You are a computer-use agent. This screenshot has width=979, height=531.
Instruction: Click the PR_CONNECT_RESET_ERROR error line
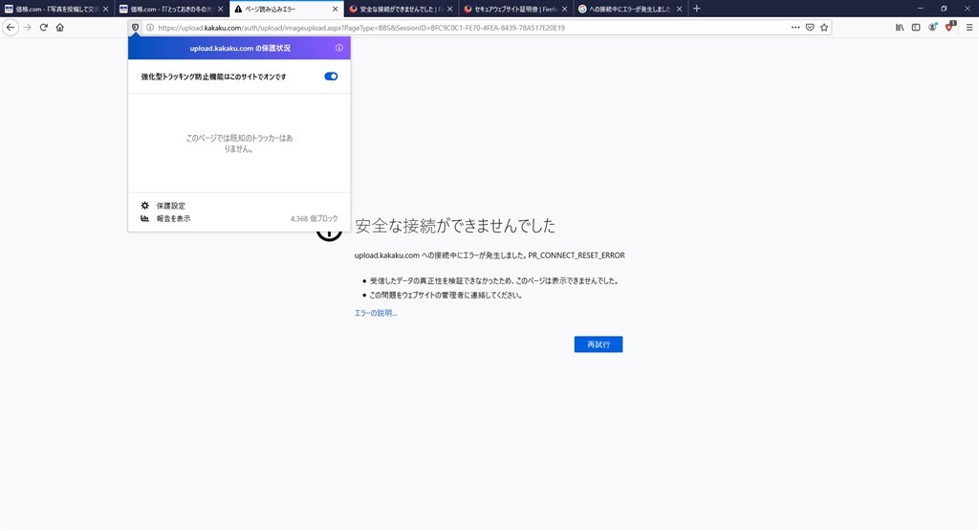pyautogui.click(x=489, y=254)
